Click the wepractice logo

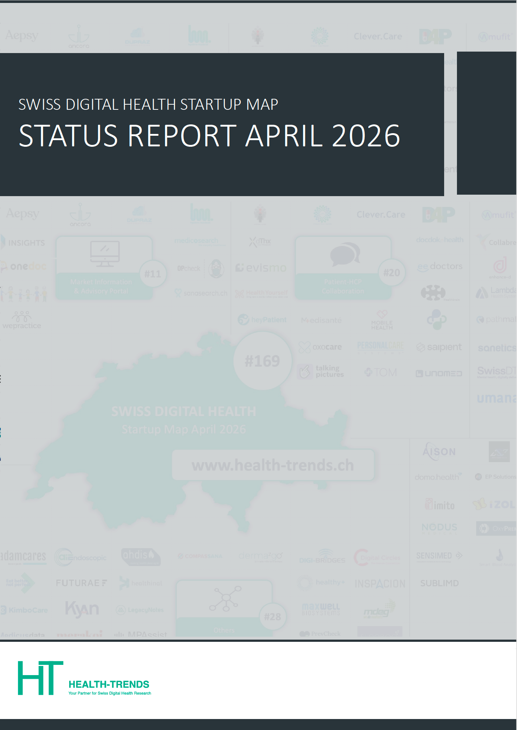point(22,320)
